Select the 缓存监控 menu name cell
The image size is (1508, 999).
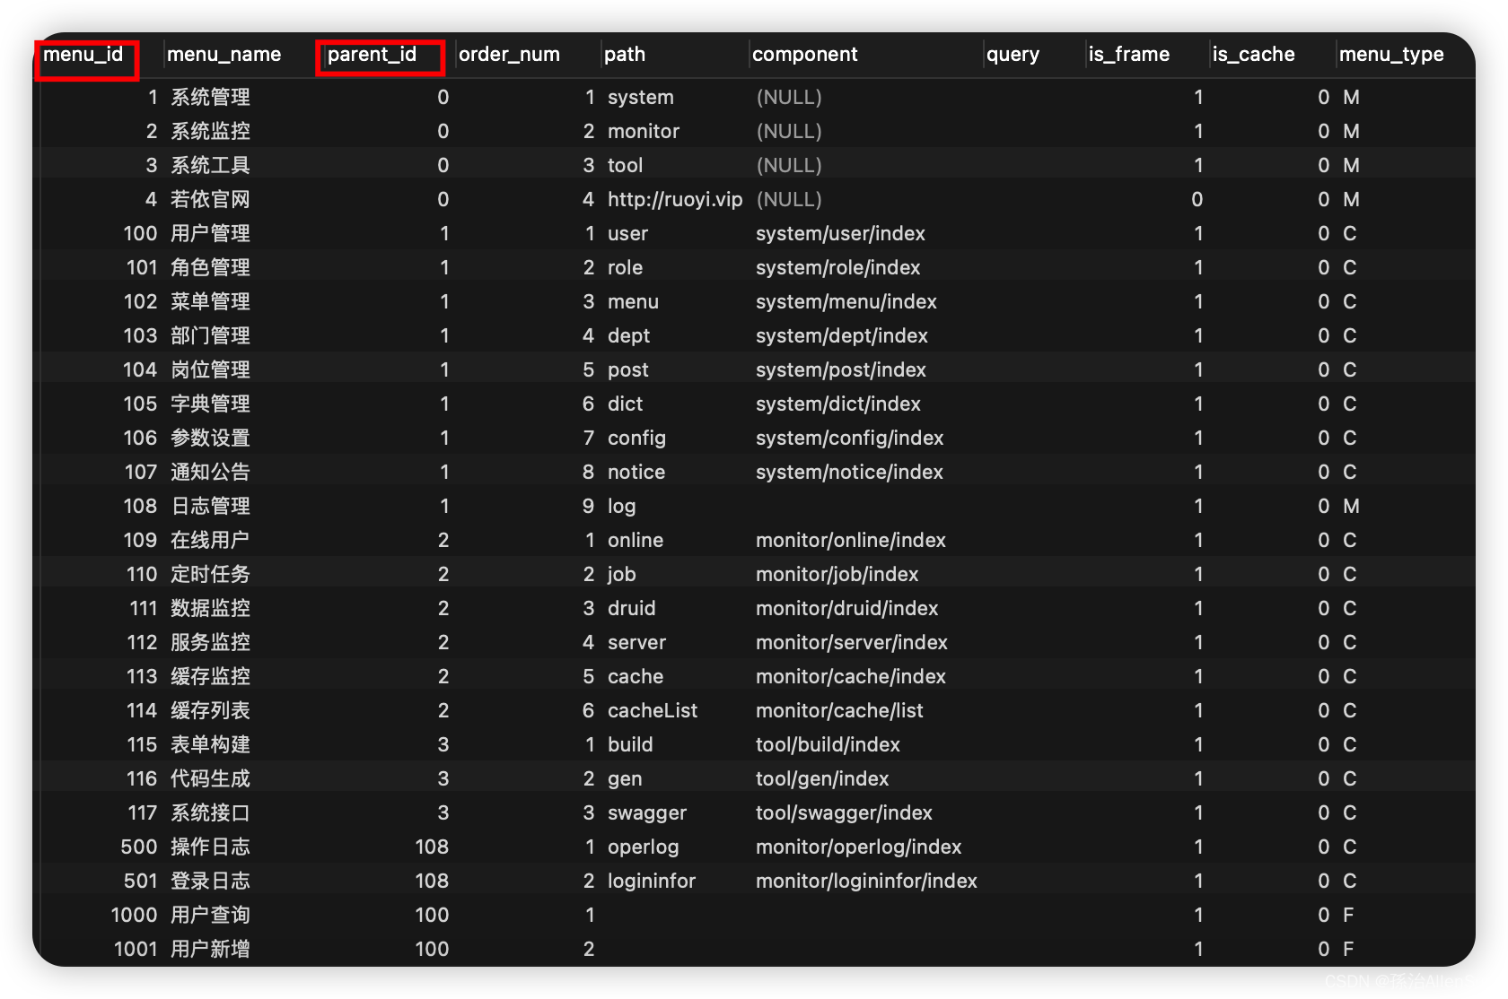[210, 676]
